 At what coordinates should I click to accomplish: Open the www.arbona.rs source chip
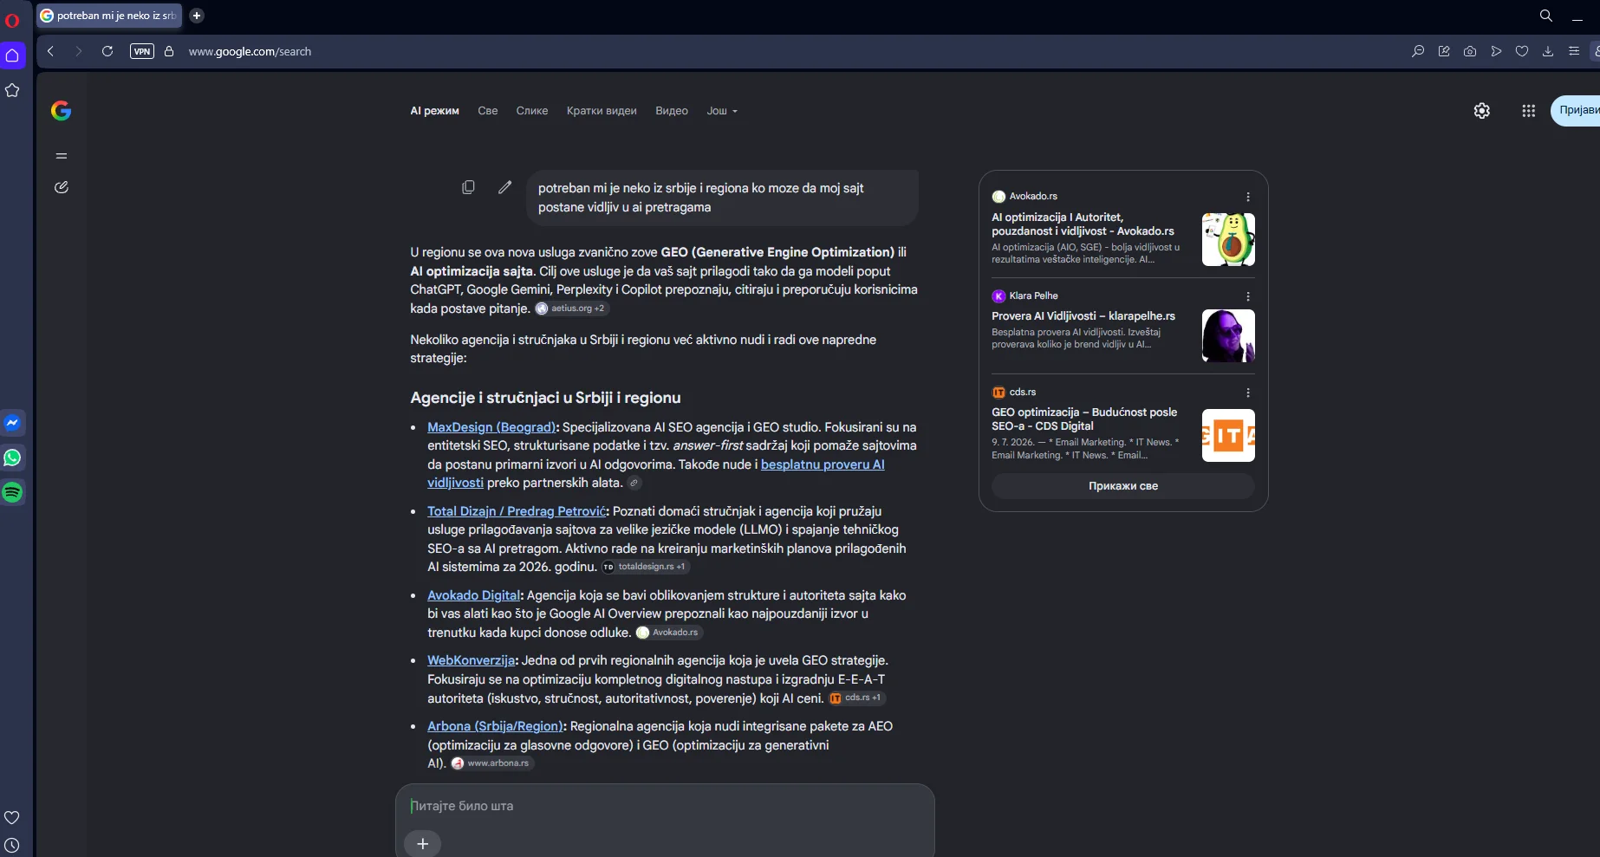(491, 763)
